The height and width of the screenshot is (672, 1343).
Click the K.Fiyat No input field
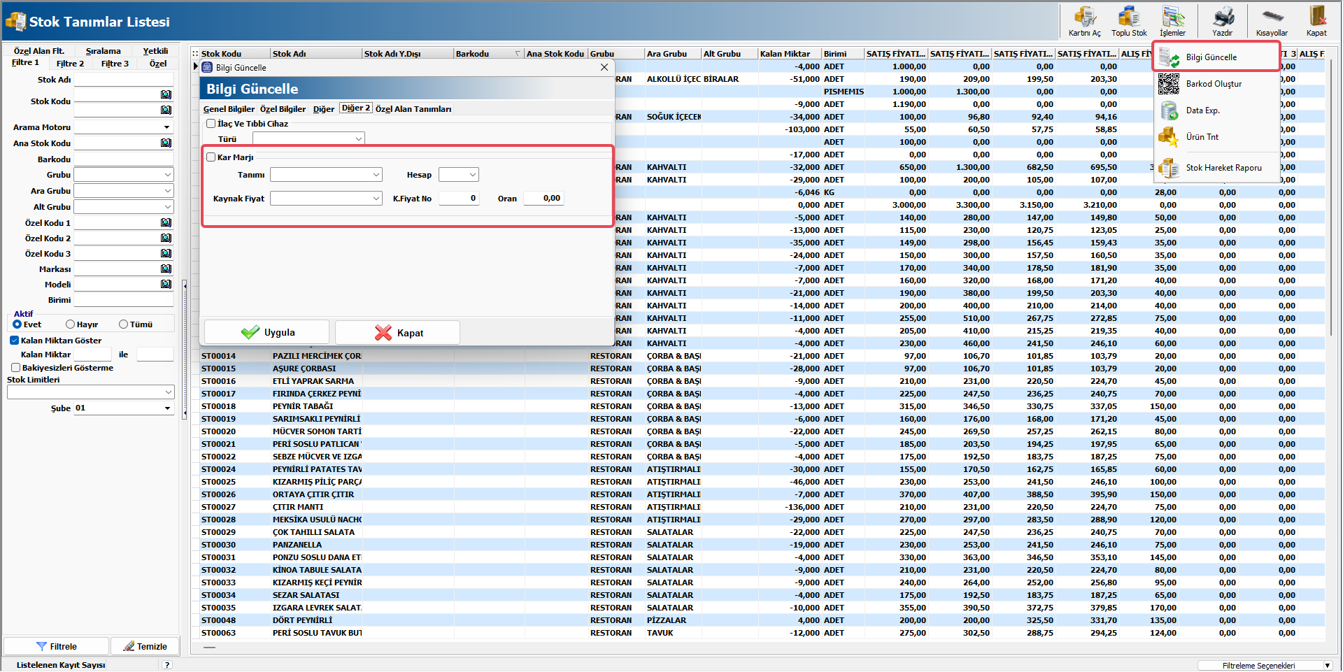tap(459, 199)
